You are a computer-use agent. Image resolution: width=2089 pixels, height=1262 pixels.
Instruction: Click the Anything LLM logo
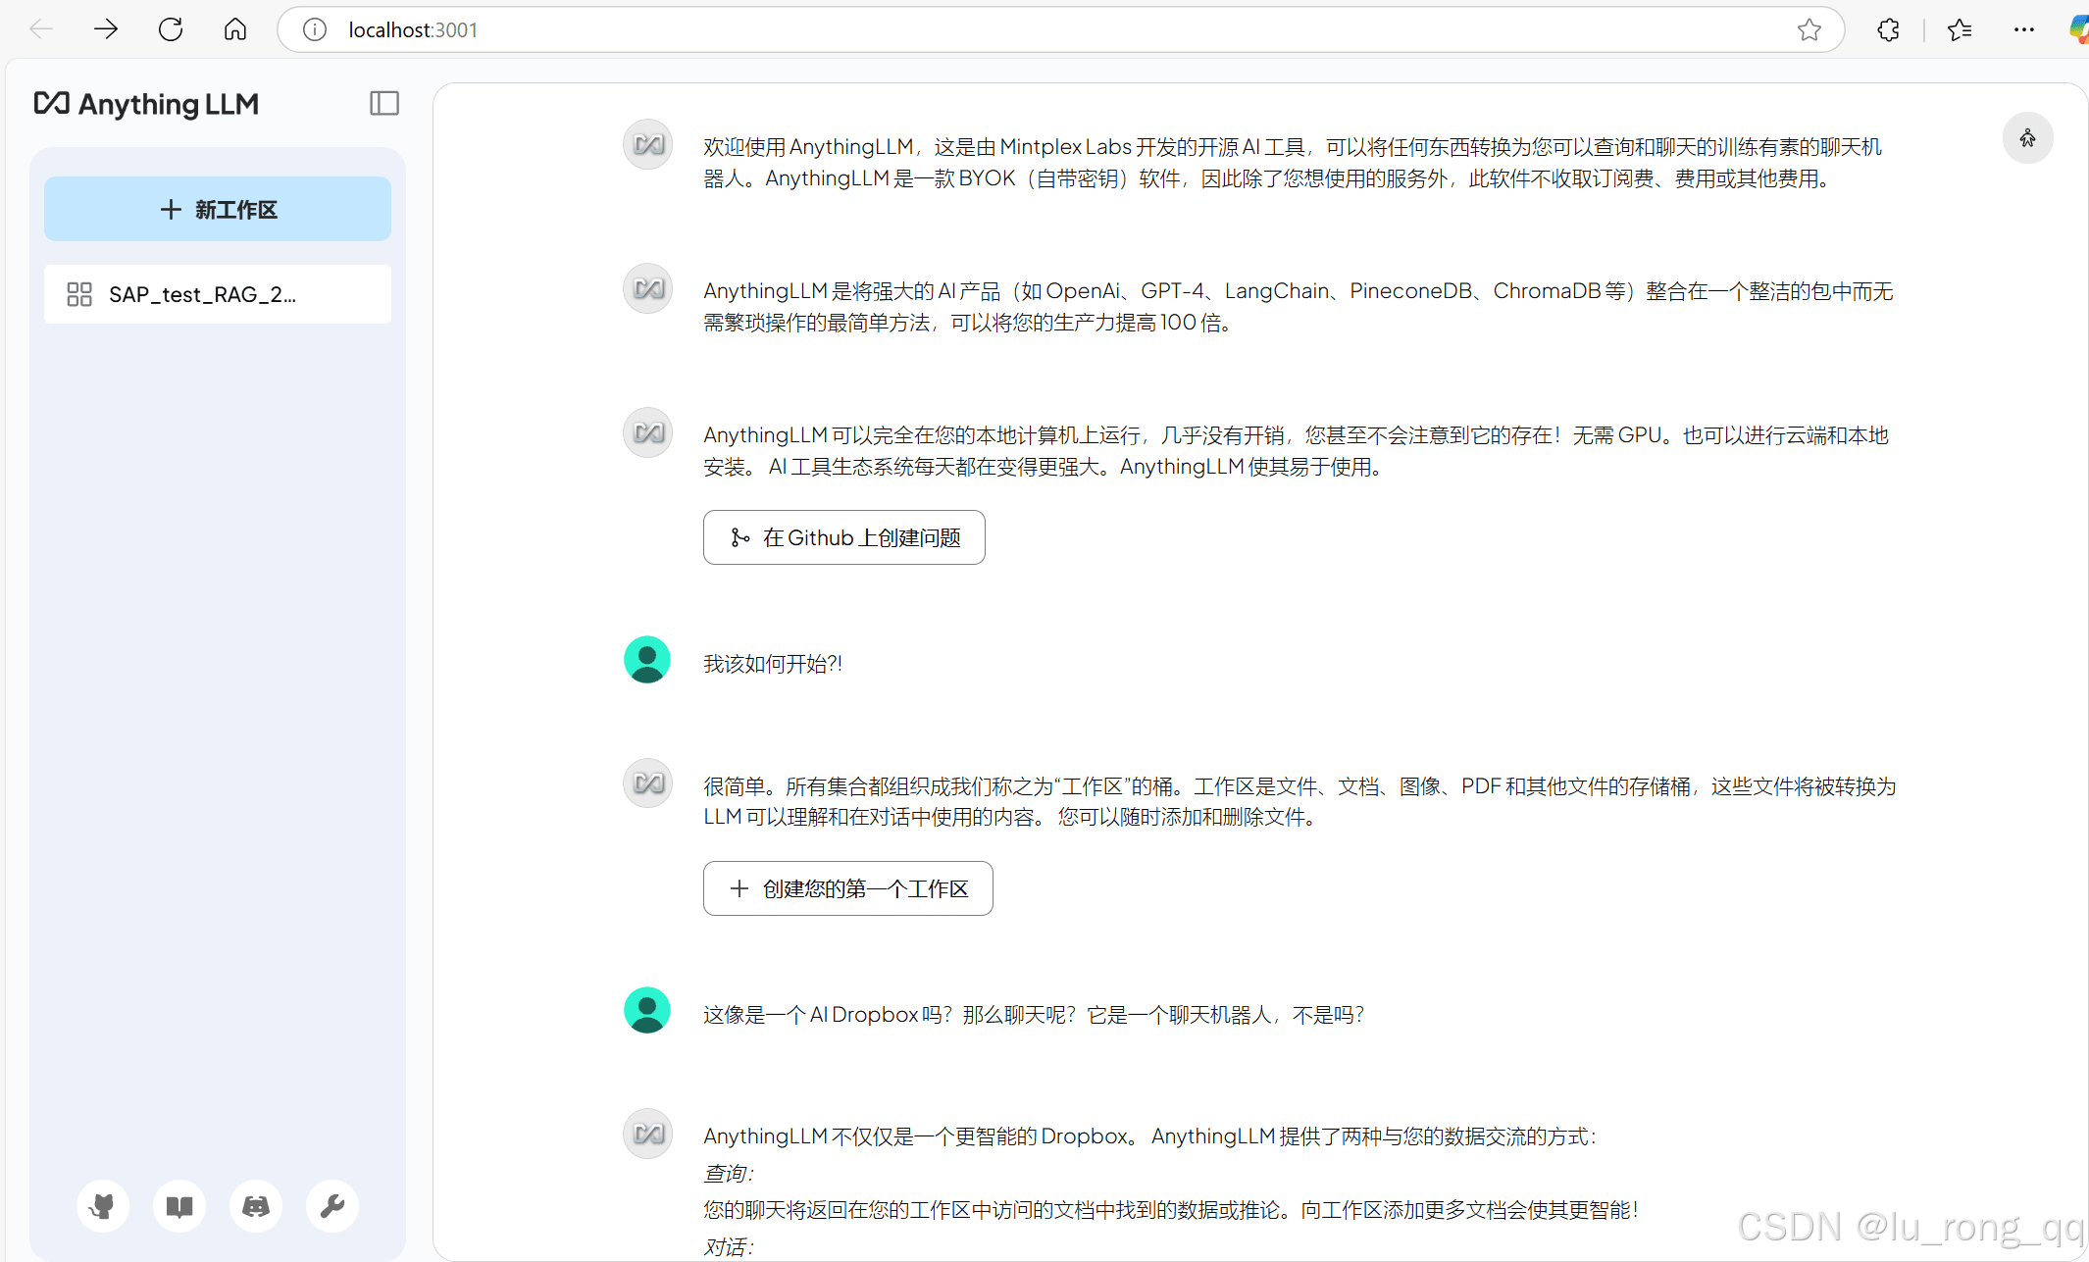coord(146,104)
